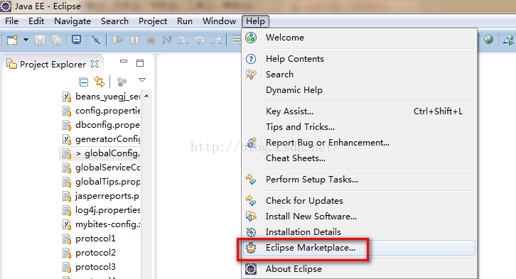Select globalTips.properties file in tree
Image resolution: width=516 pixels, height=279 pixels.
[x=102, y=182]
